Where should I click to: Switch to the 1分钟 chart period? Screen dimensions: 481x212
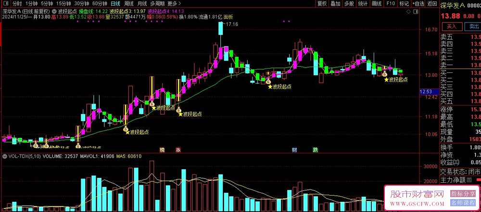click(x=31, y=4)
